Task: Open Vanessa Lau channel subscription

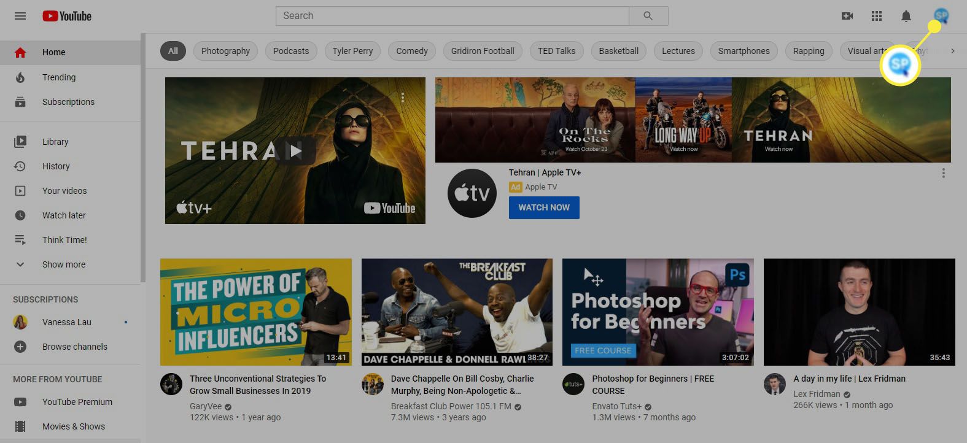Action: (70, 322)
